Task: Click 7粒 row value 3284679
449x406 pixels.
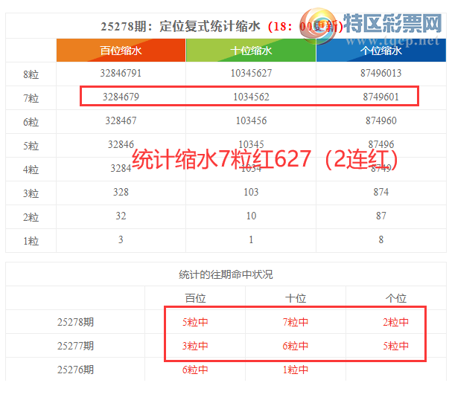Action: pos(121,97)
